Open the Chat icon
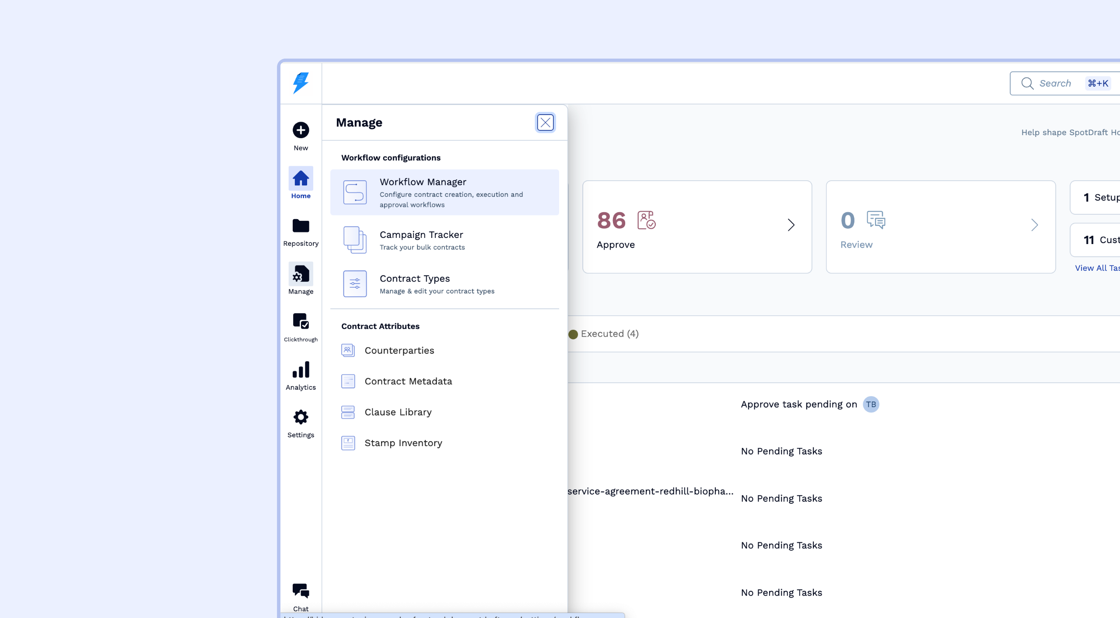Image resolution: width=1120 pixels, height=618 pixels. click(x=301, y=591)
